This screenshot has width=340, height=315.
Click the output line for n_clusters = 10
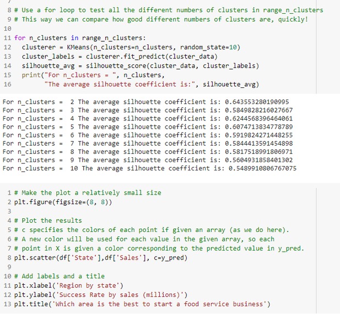(149, 168)
